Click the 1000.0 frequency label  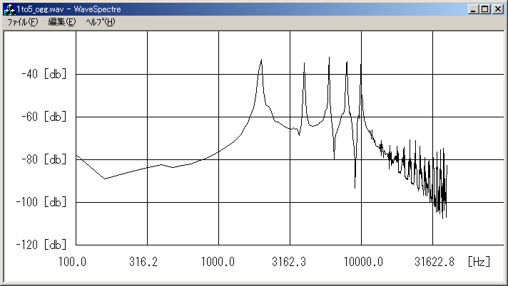[x=218, y=261]
